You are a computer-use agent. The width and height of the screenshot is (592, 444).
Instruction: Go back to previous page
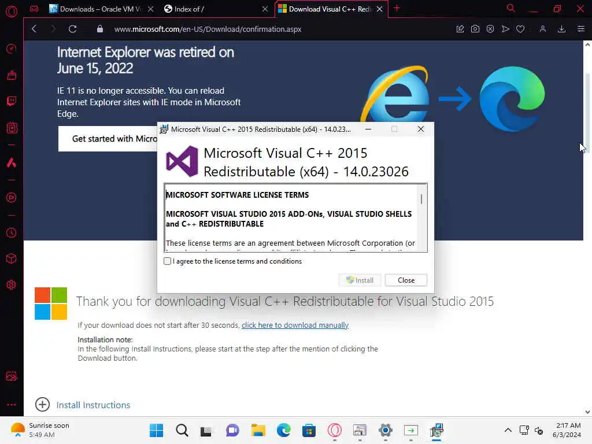click(34, 29)
